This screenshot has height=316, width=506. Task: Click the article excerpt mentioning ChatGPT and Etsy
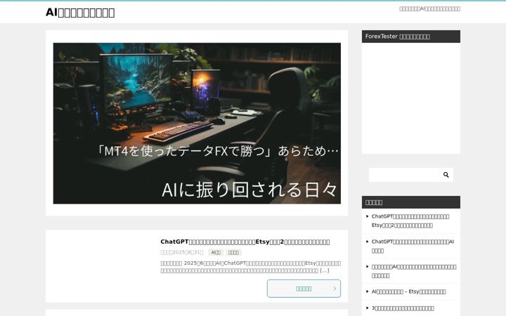(250, 267)
